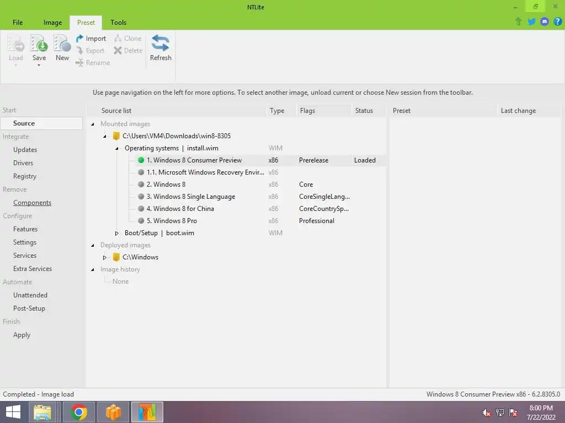Viewport: 565px width, 423px height.
Task: Open the Windows Start button
Action: tap(13, 412)
